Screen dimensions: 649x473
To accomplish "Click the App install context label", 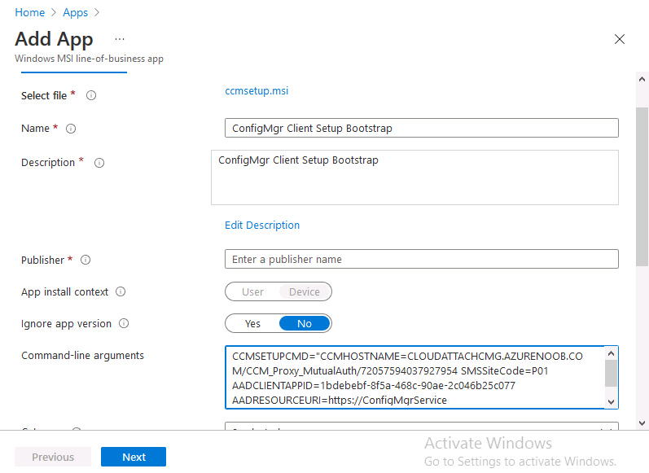I will pyautogui.click(x=64, y=291).
